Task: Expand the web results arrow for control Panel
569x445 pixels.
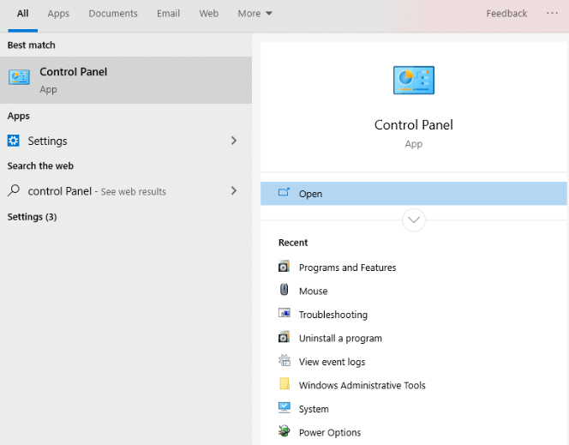Action: [x=234, y=191]
